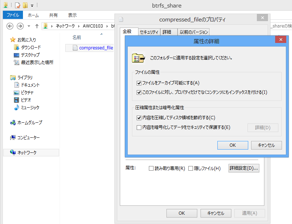Select the Homegroup icon in navigation pane
Screen dimensions: 292x224
point(13,122)
